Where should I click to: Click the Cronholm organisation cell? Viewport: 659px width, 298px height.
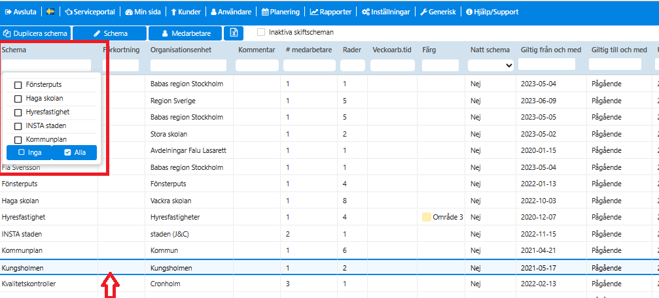165,284
